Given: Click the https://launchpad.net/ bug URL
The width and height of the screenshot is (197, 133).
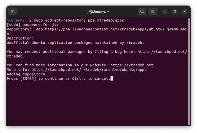Looking at the screenshot, I should pos(162,52).
